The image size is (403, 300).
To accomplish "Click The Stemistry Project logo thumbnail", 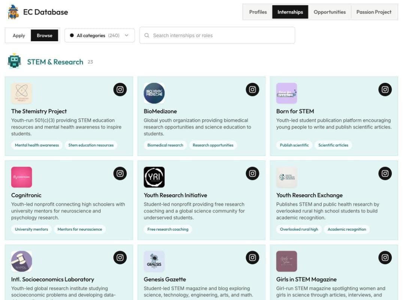I will pyautogui.click(x=22, y=93).
